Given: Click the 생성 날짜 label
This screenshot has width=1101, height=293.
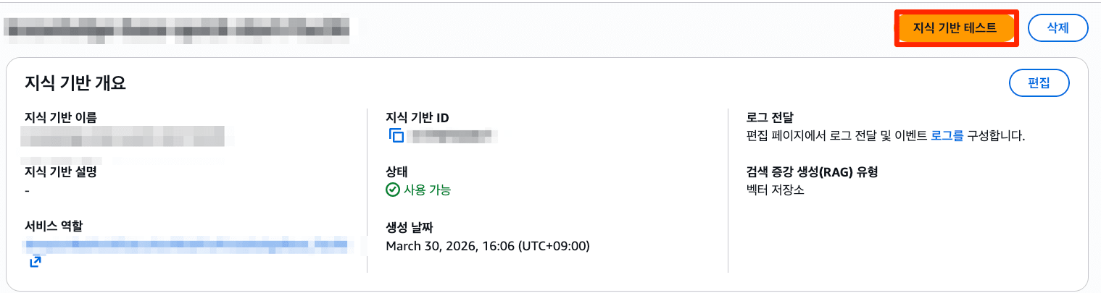Looking at the screenshot, I should tap(410, 227).
